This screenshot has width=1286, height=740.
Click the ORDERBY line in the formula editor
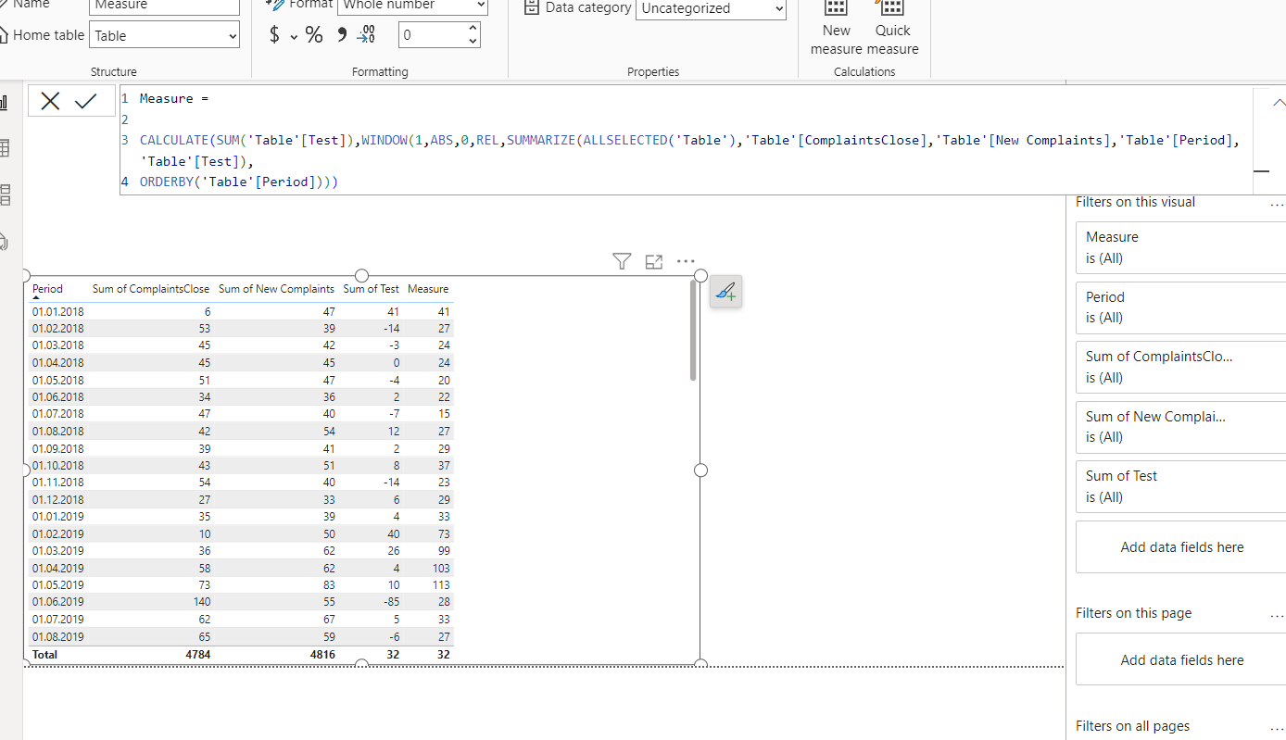coord(239,182)
